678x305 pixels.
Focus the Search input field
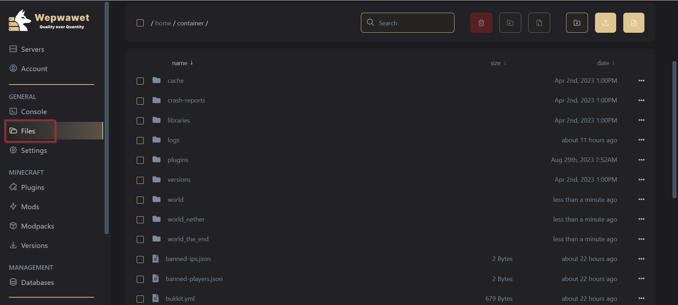point(408,23)
